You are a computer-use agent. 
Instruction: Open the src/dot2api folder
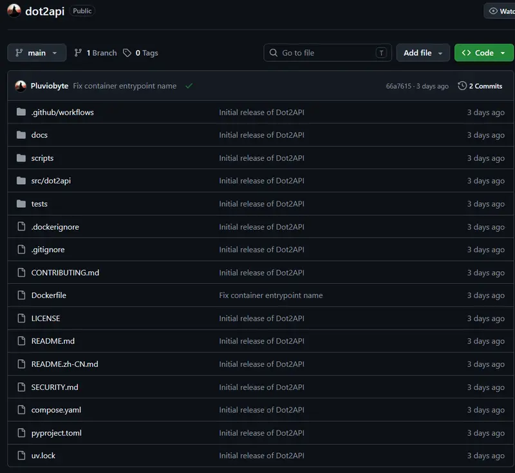(x=51, y=181)
